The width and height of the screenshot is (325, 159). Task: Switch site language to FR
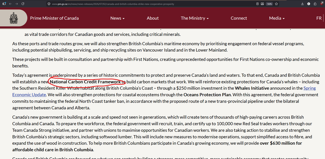coord(319,18)
